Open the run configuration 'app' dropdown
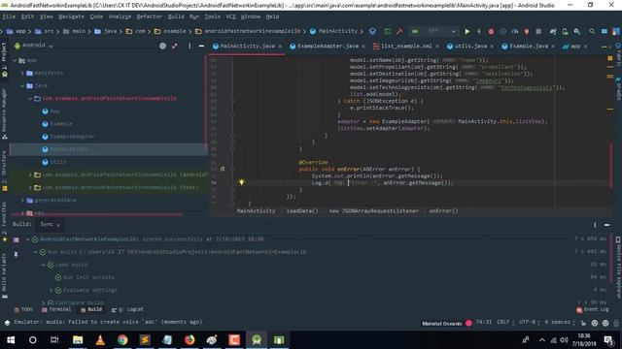The image size is (622, 349). click(433, 31)
